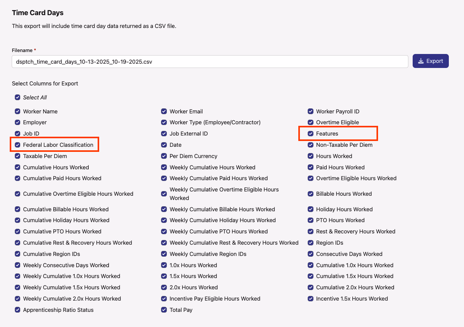Uncheck Cumulative Rest & Recovery Hours Worked
464x327 pixels.
(x=18, y=242)
